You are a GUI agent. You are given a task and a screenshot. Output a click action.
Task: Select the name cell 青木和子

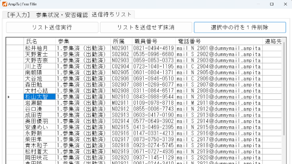(x=40, y=145)
